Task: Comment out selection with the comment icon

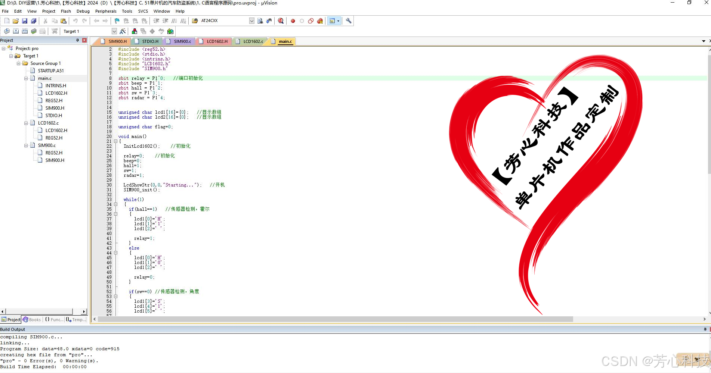Action: [174, 21]
